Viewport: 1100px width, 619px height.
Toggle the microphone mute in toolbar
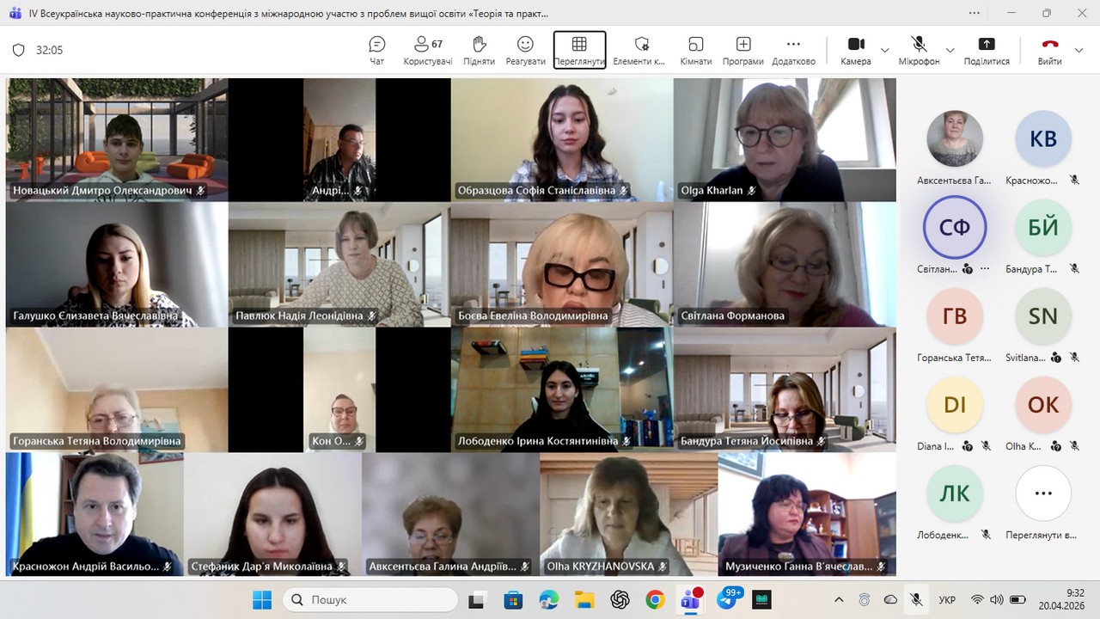tap(919, 50)
